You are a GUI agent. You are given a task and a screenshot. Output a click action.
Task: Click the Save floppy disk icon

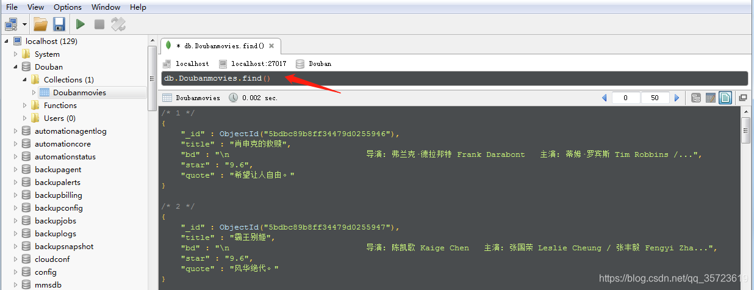click(x=59, y=24)
